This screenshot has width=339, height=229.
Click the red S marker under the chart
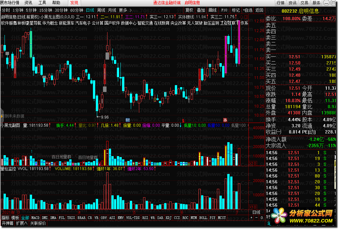click(183, 120)
